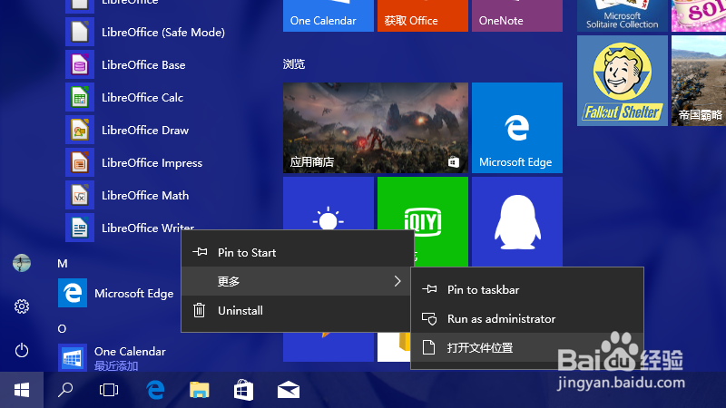Open File Explorer from the taskbar

pyautogui.click(x=199, y=390)
